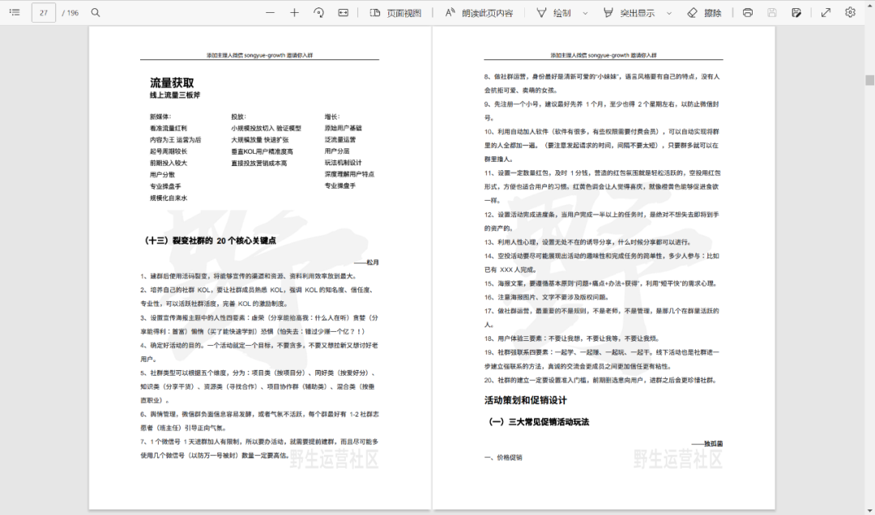The width and height of the screenshot is (875, 515).
Task: Click the text 看准流量红利
Action: point(169,128)
